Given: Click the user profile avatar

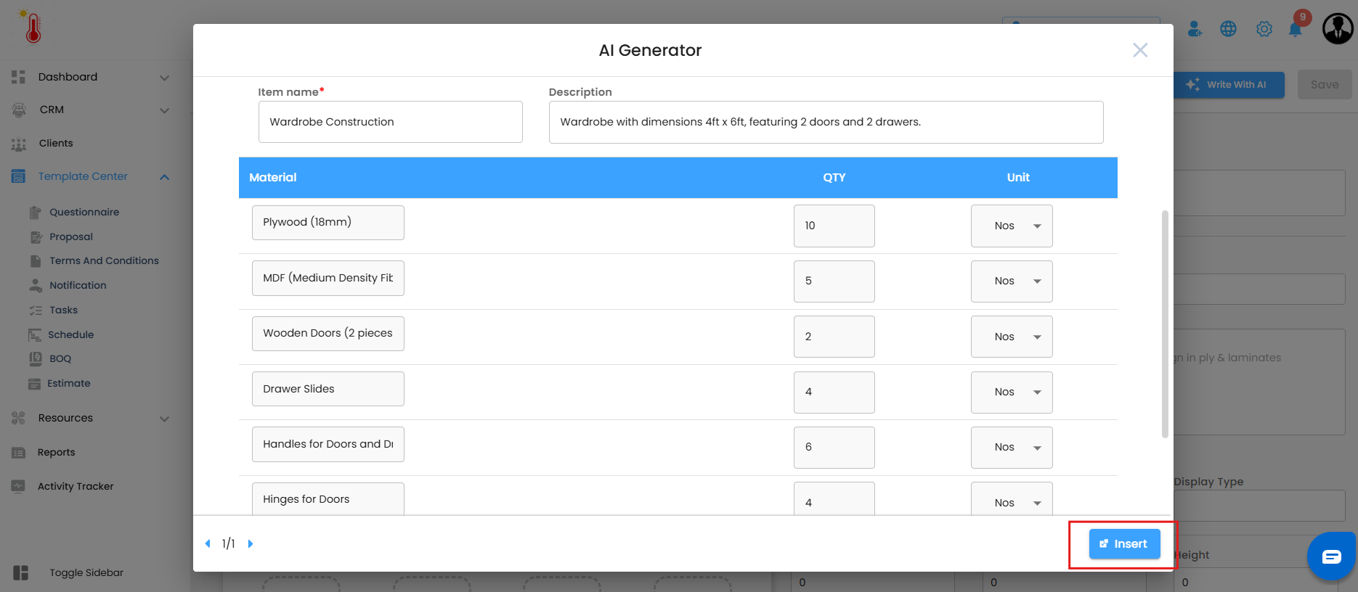Looking at the screenshot, I should (x=1338, y=29).
